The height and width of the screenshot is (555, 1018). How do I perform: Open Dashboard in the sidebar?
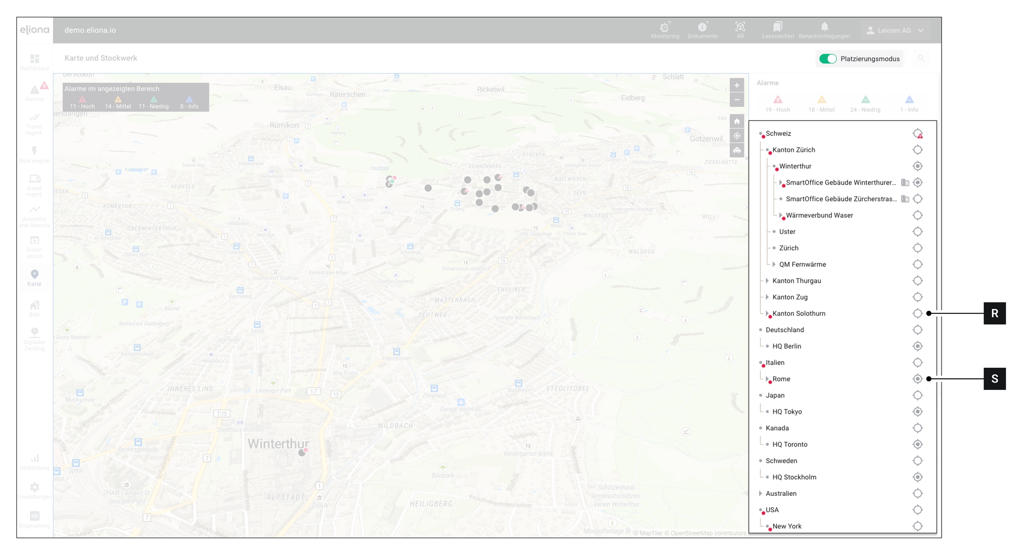coord(34,62)
